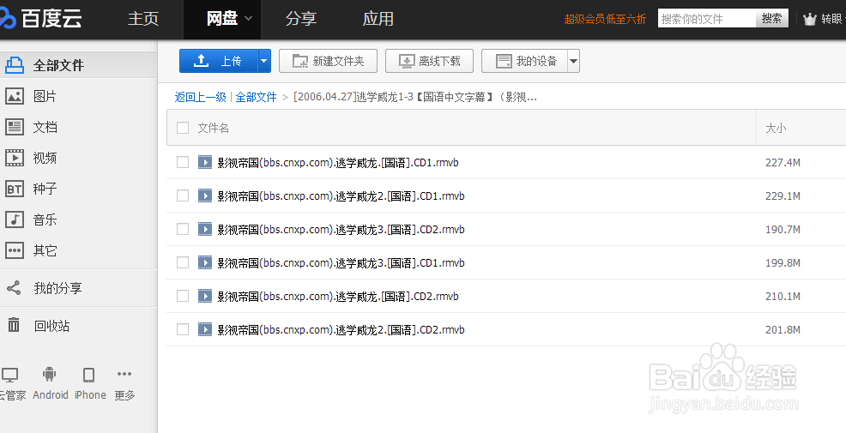This screenshot has width=846, height=433.
Task: Click the 种子 BT icon in sidebar
Action: pyautogui.click(x=15, y=189)
